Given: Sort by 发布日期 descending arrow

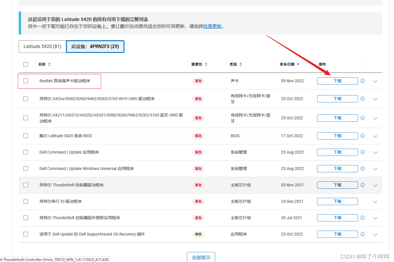Looking at the screenshot, I should click(298, 64).
